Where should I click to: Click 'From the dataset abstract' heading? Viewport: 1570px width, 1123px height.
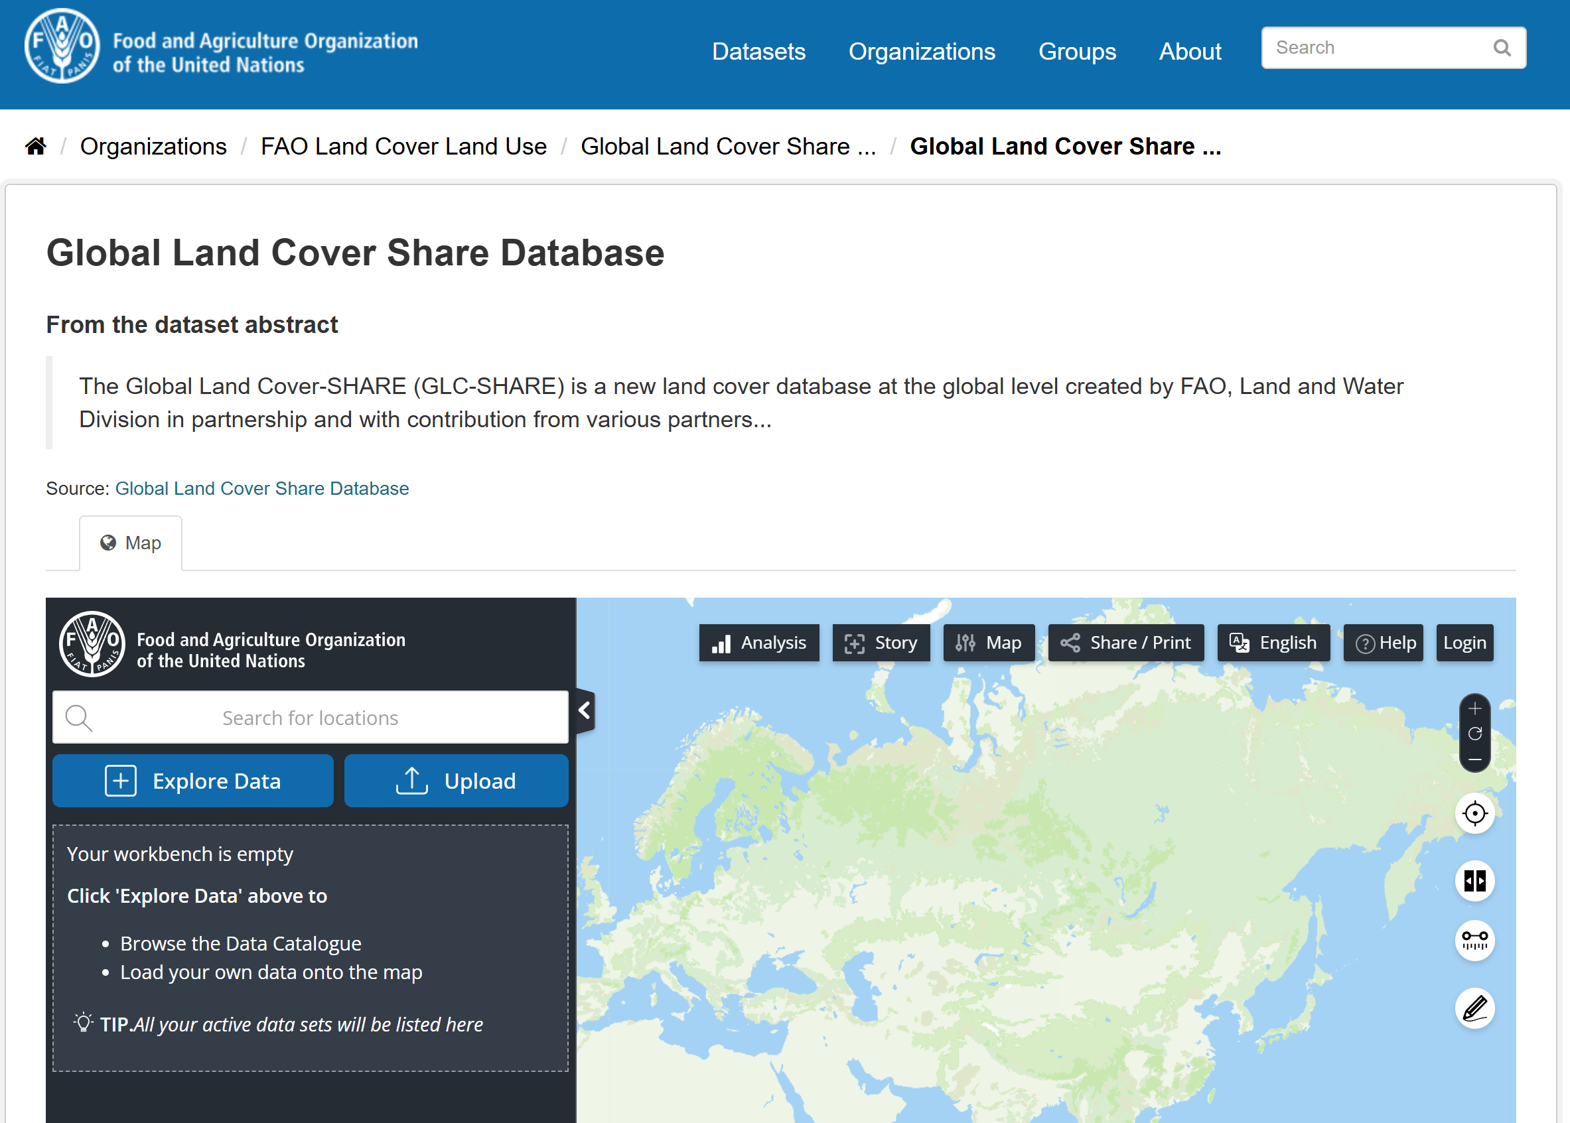point(192,325)
